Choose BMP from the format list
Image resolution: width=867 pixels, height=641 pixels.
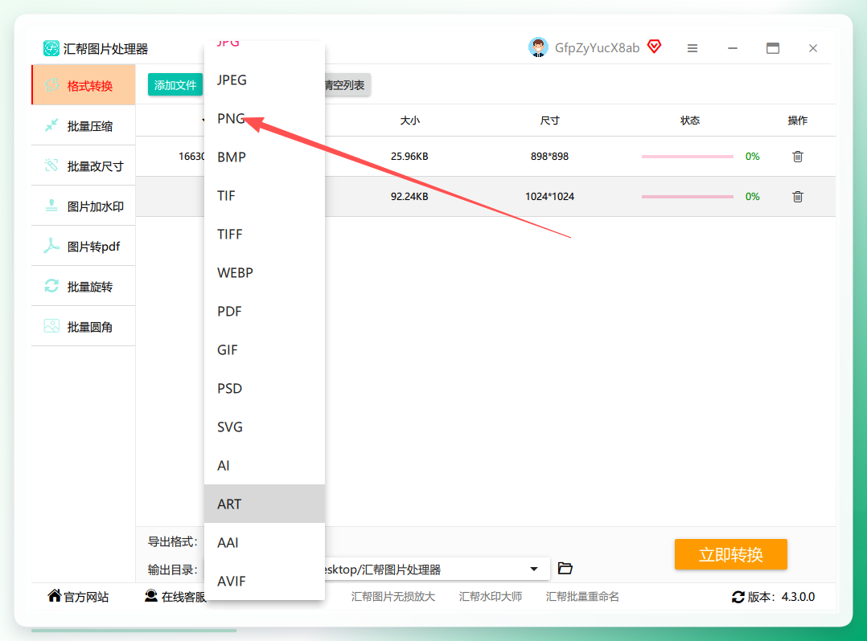pyautogui.click(x=265, y=157)
